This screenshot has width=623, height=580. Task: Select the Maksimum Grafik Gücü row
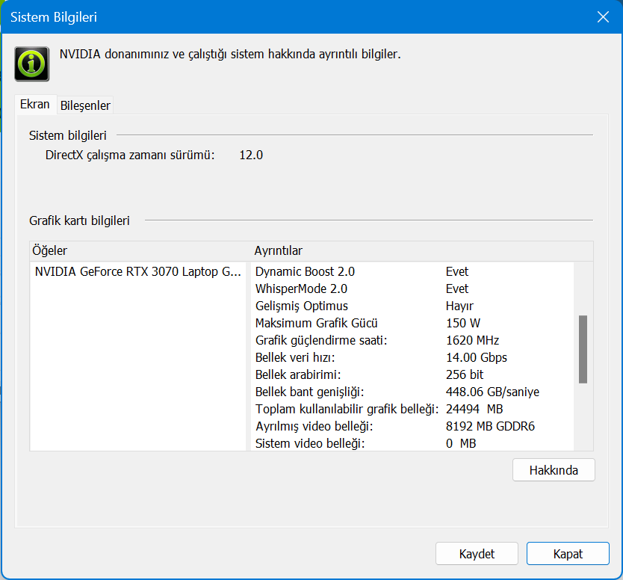(x=412, y=323)
